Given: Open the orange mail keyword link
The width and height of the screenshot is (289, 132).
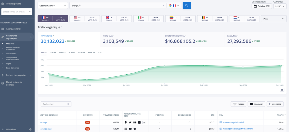Looking at the screenshot, I should coord(46,129).
